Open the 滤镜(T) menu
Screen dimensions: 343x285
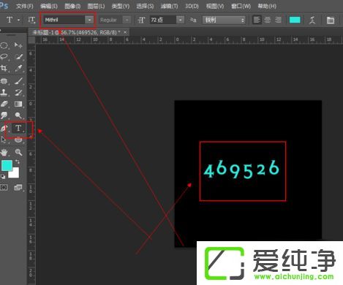tap(169, 6)
